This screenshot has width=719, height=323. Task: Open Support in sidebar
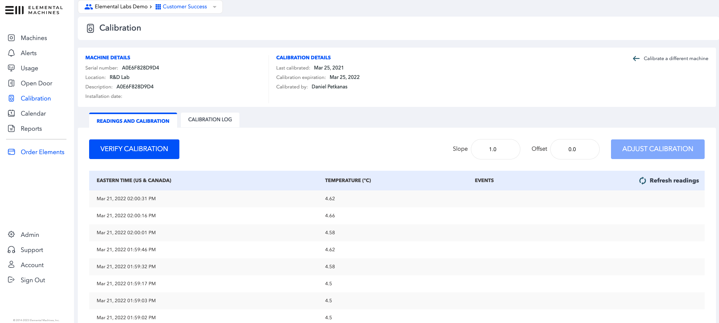coord(32,250)
